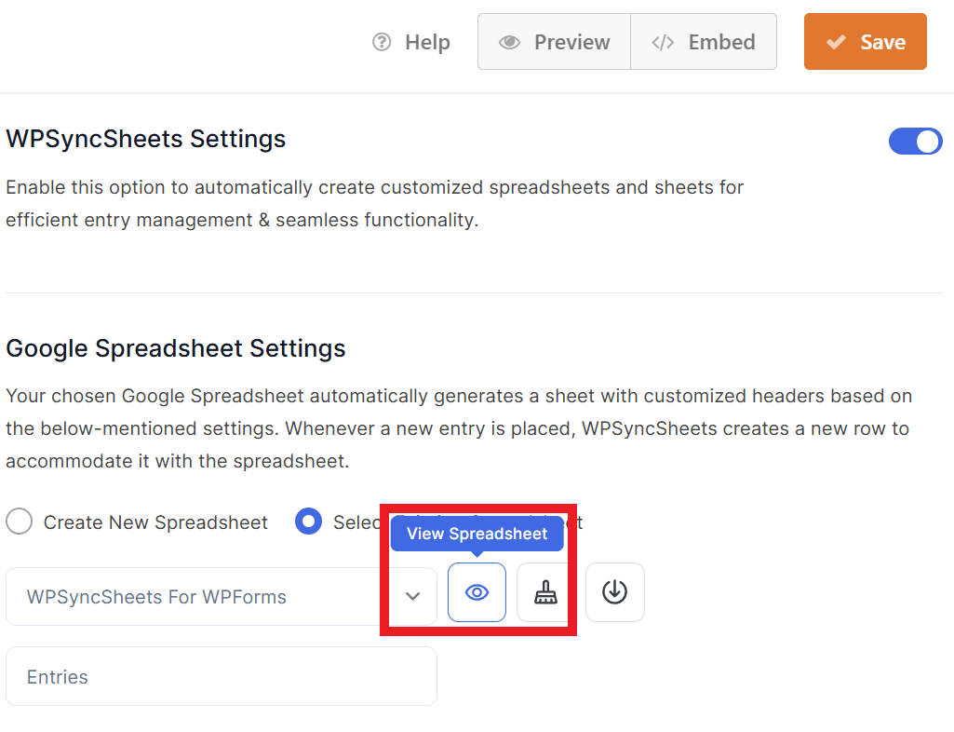Open the Help link
954x732 pixels.
pyautogui.click(x=412, y=42)
